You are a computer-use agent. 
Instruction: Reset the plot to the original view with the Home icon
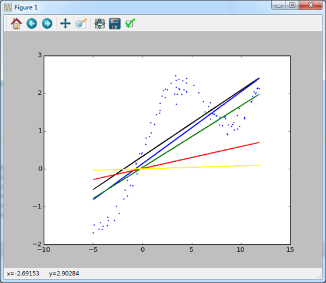point(16,24)
